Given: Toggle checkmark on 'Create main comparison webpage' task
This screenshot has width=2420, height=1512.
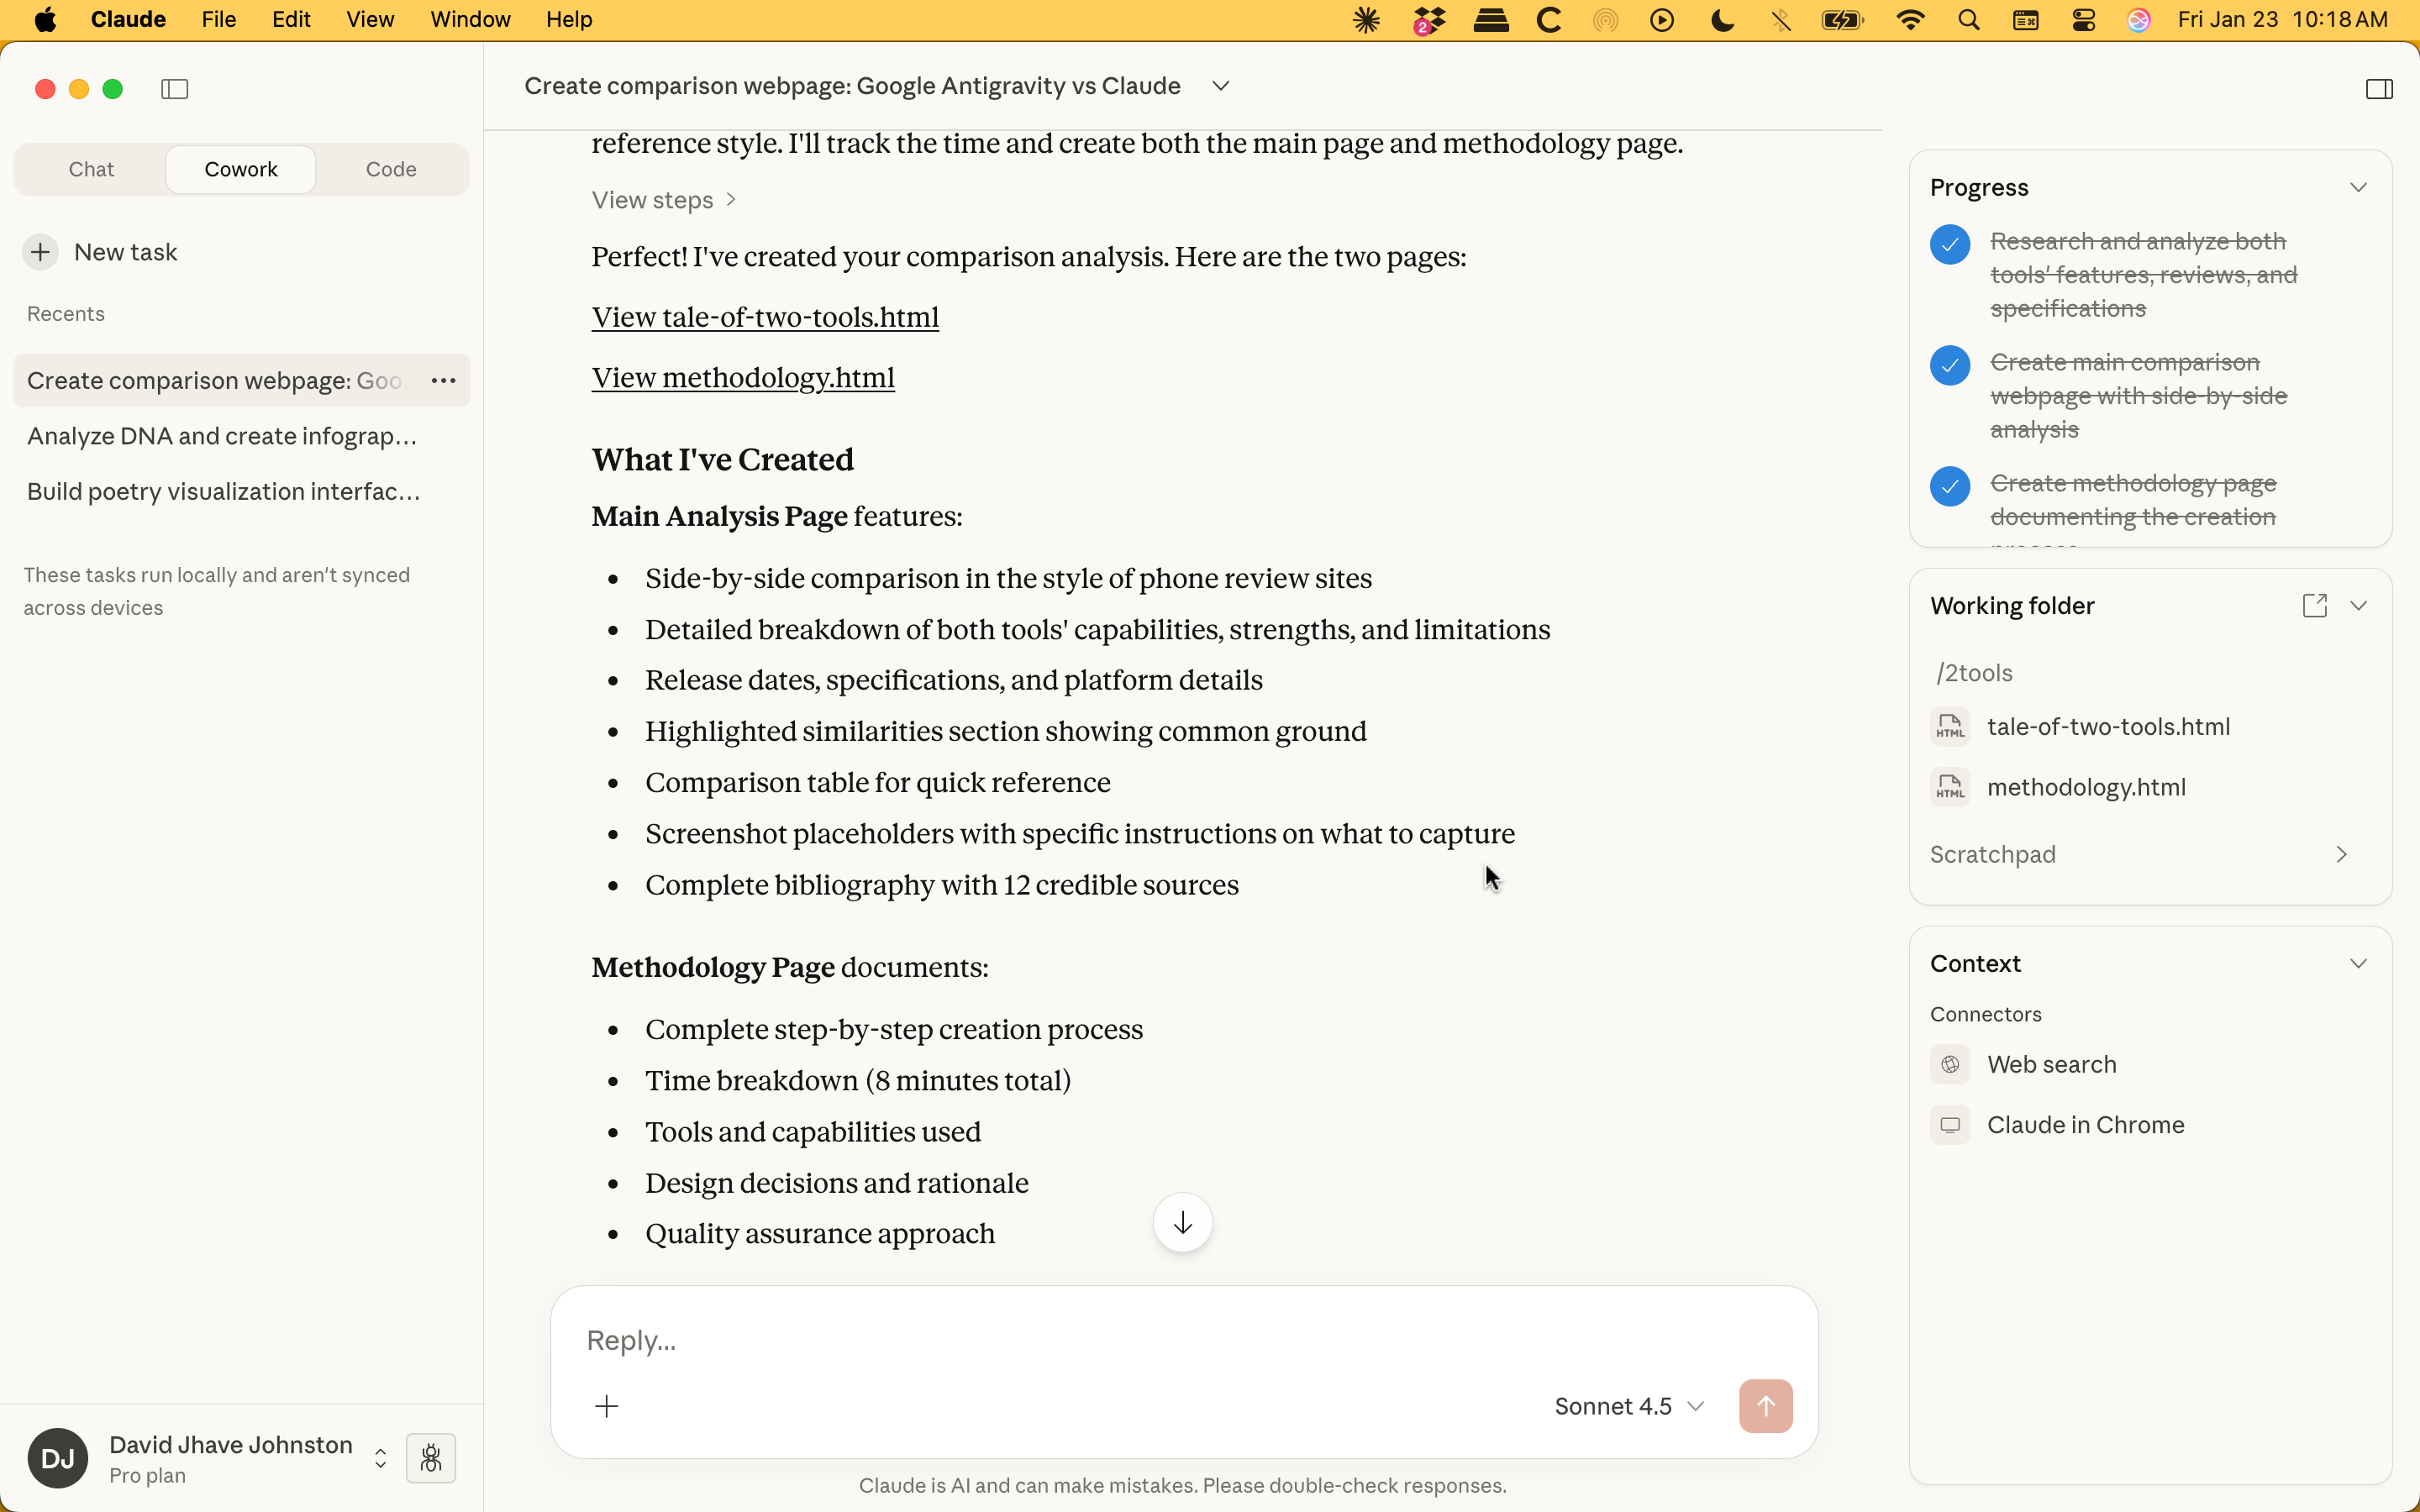Looking at the screenshot, I should click(x=1949, y=365).
